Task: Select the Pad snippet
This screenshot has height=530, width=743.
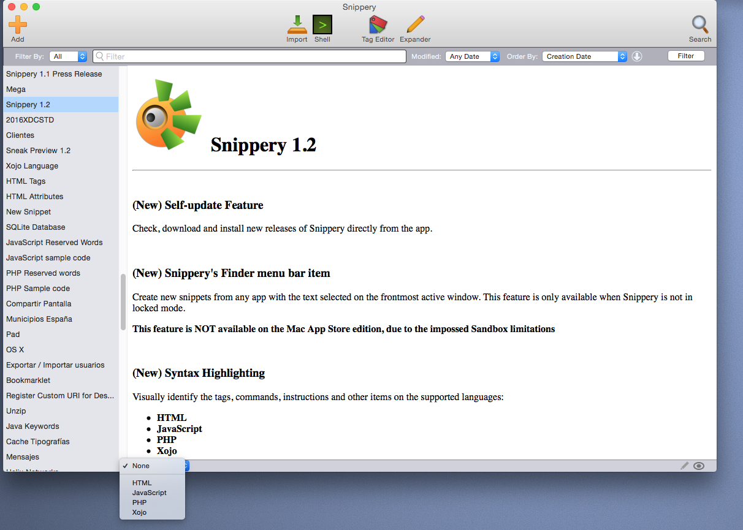Action: tap(61, 334)
